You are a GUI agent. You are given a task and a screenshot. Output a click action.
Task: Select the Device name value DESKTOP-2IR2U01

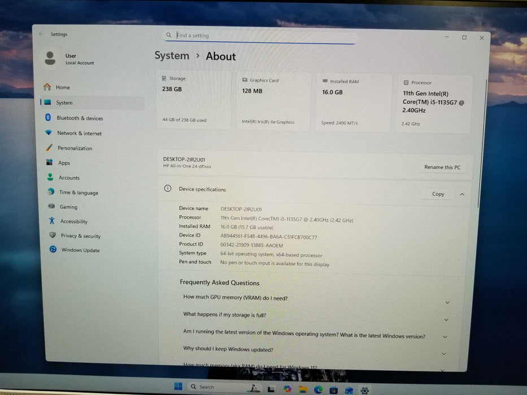click(241, 209)
